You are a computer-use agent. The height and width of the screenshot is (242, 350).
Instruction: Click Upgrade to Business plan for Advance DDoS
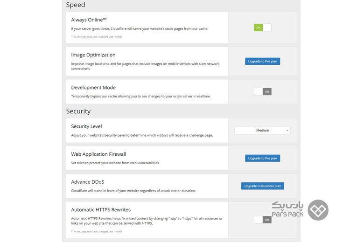262,186
